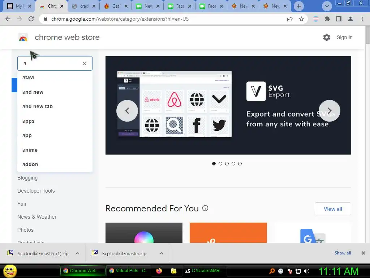Open the web store settings gear
The image size is (370, 278).
327,37
